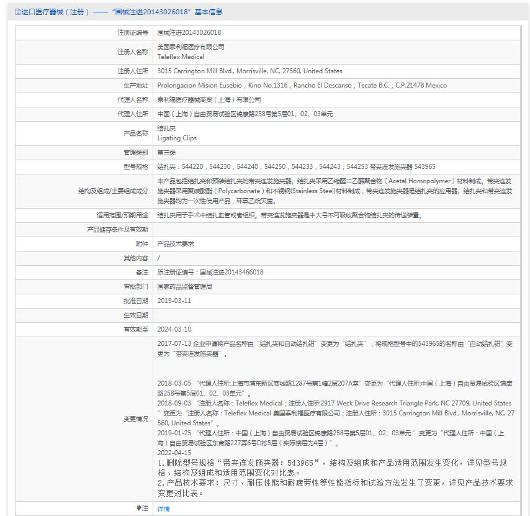The height and width of the screenshot is (516, 530).
Task: Select Chinese registrant name 美国泰利福医疗有限公司
Action: (191, 47)
